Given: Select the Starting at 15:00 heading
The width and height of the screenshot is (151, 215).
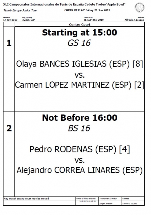Looking at the screenshot, I should pos(80,33).
